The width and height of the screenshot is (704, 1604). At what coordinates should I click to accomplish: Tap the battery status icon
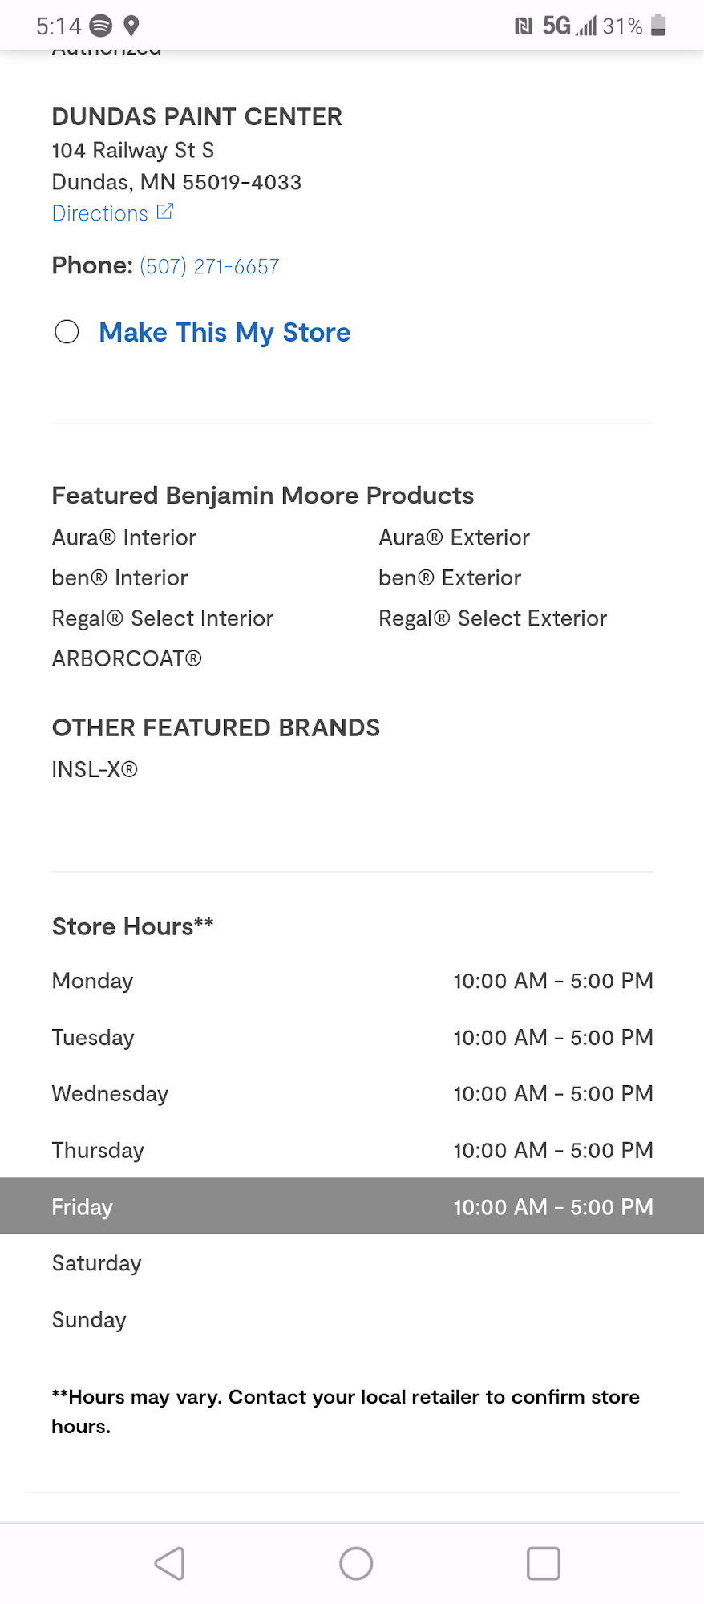coord(657,26)
